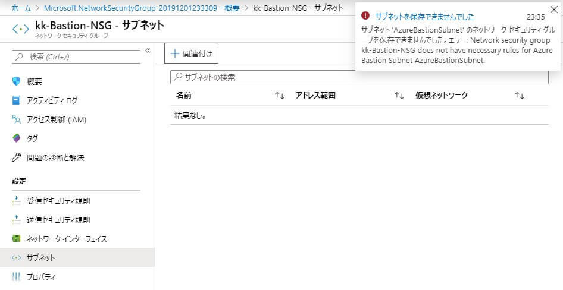This screenshot has height=290, width=563.
Task: Click the 名前 column header
Action: (x=183, y=95)
